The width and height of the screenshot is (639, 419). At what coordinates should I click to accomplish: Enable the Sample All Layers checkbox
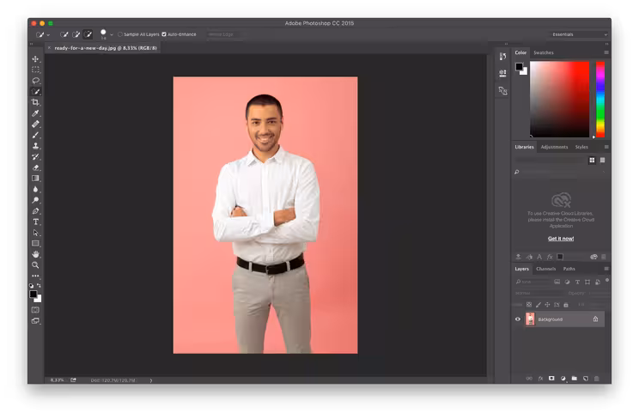click(120, 34)
